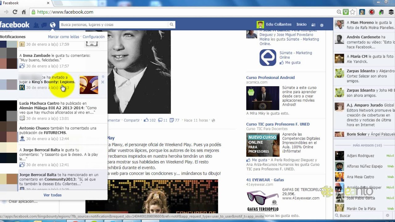Click María CM ticker story
The height and width of the screenshot is (222, 395).
tap(364, 59)
